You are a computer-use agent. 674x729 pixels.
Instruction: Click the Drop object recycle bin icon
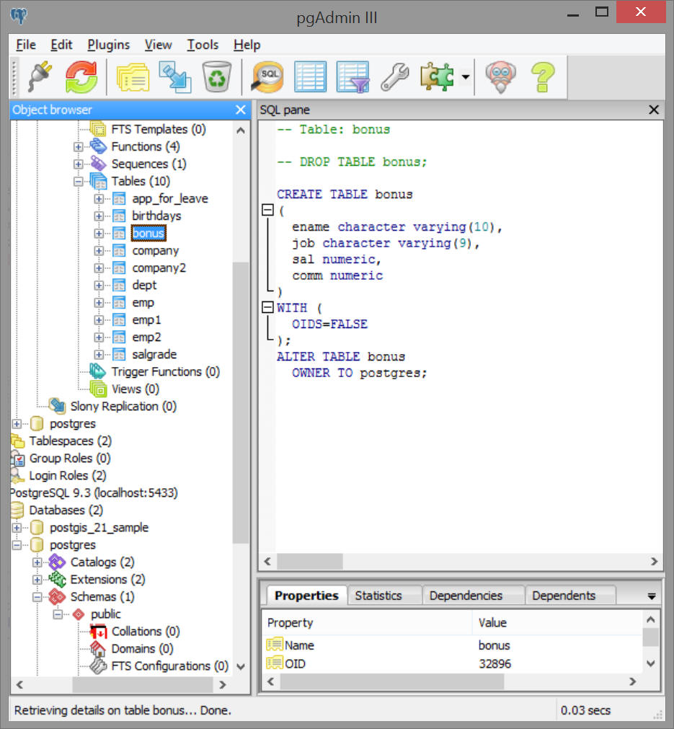click(x=216, y=76)
